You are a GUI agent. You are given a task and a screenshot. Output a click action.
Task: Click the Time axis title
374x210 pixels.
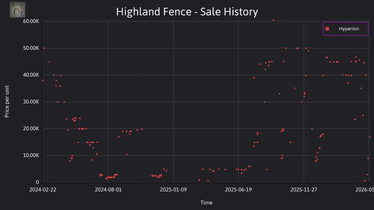[x=206, y=203]
